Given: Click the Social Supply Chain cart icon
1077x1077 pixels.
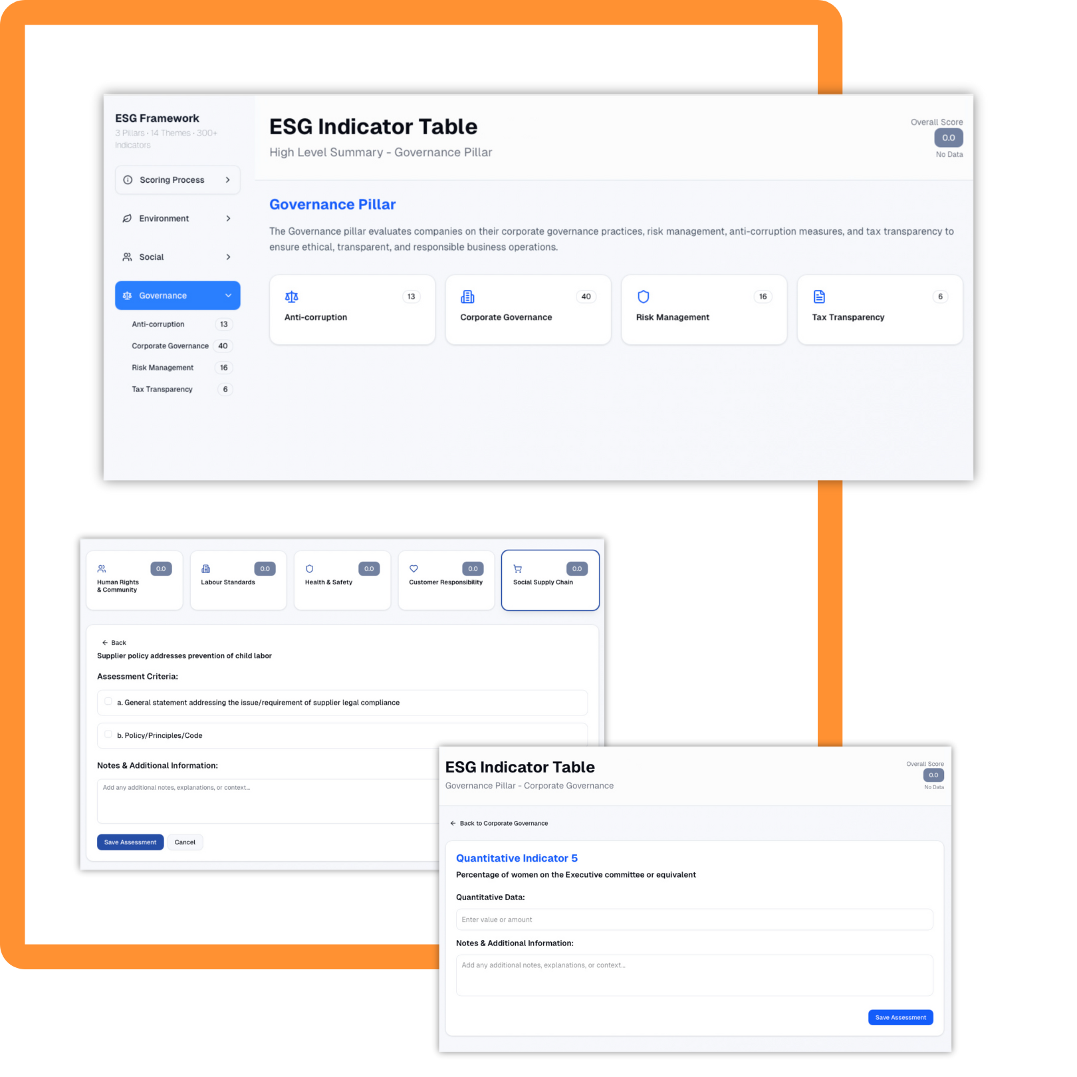Looking at the screenshot, I should pyautogui.click(x=517, y=569).
